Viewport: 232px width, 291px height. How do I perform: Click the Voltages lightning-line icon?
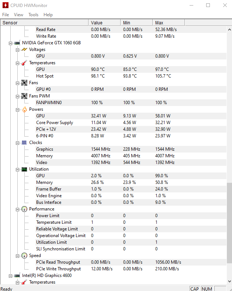(x=24, y=49)
